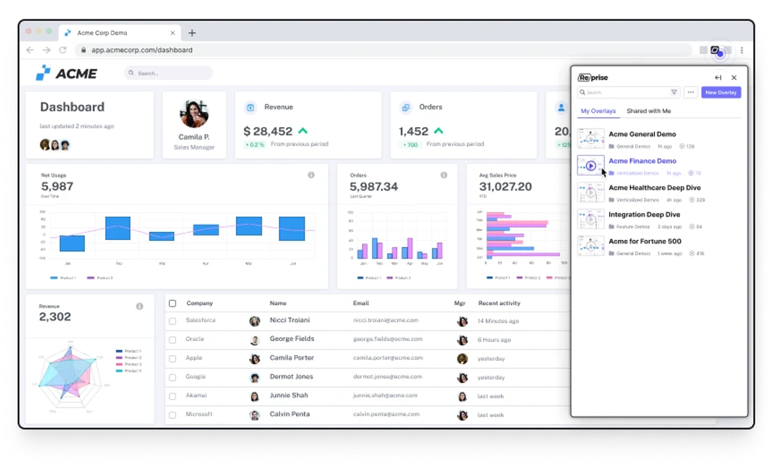Click the Integration Deep Dive title

coord(644,215)
